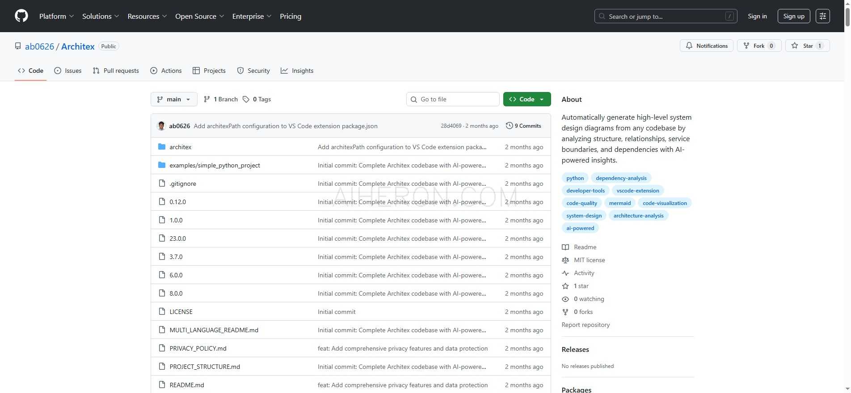The image size is (851, 393).
Task: Open the appearance settings icon beside Sign up
Action: point(823,16)
